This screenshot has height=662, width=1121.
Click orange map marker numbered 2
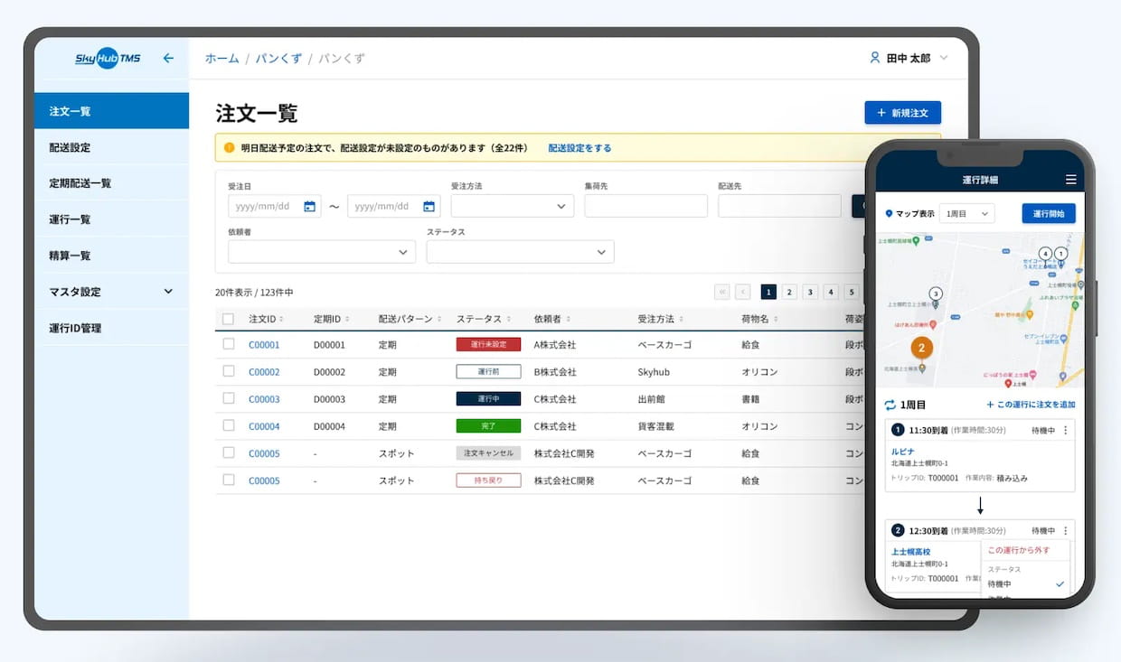[921, 348]
